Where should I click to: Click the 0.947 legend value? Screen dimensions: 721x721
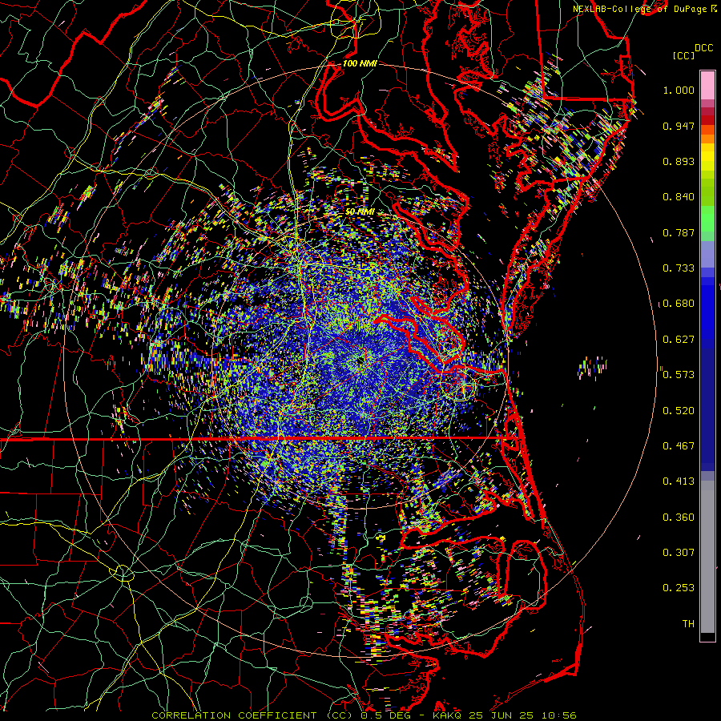[x=679, y=126]
